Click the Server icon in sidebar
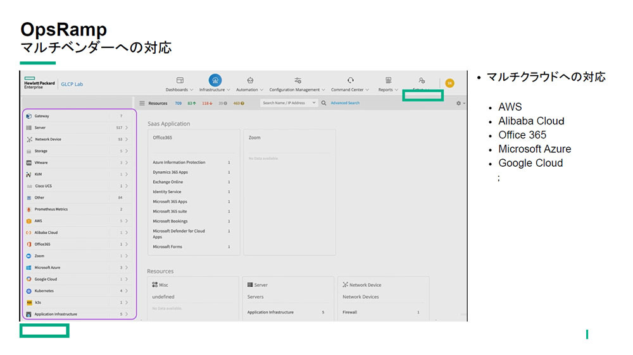Image resolution: width=633 pixels, height=355 pixels. [x=28, y=128]
